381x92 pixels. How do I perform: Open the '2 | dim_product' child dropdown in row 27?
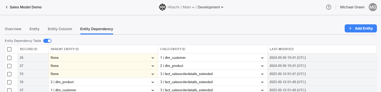(x=213, y=66)
